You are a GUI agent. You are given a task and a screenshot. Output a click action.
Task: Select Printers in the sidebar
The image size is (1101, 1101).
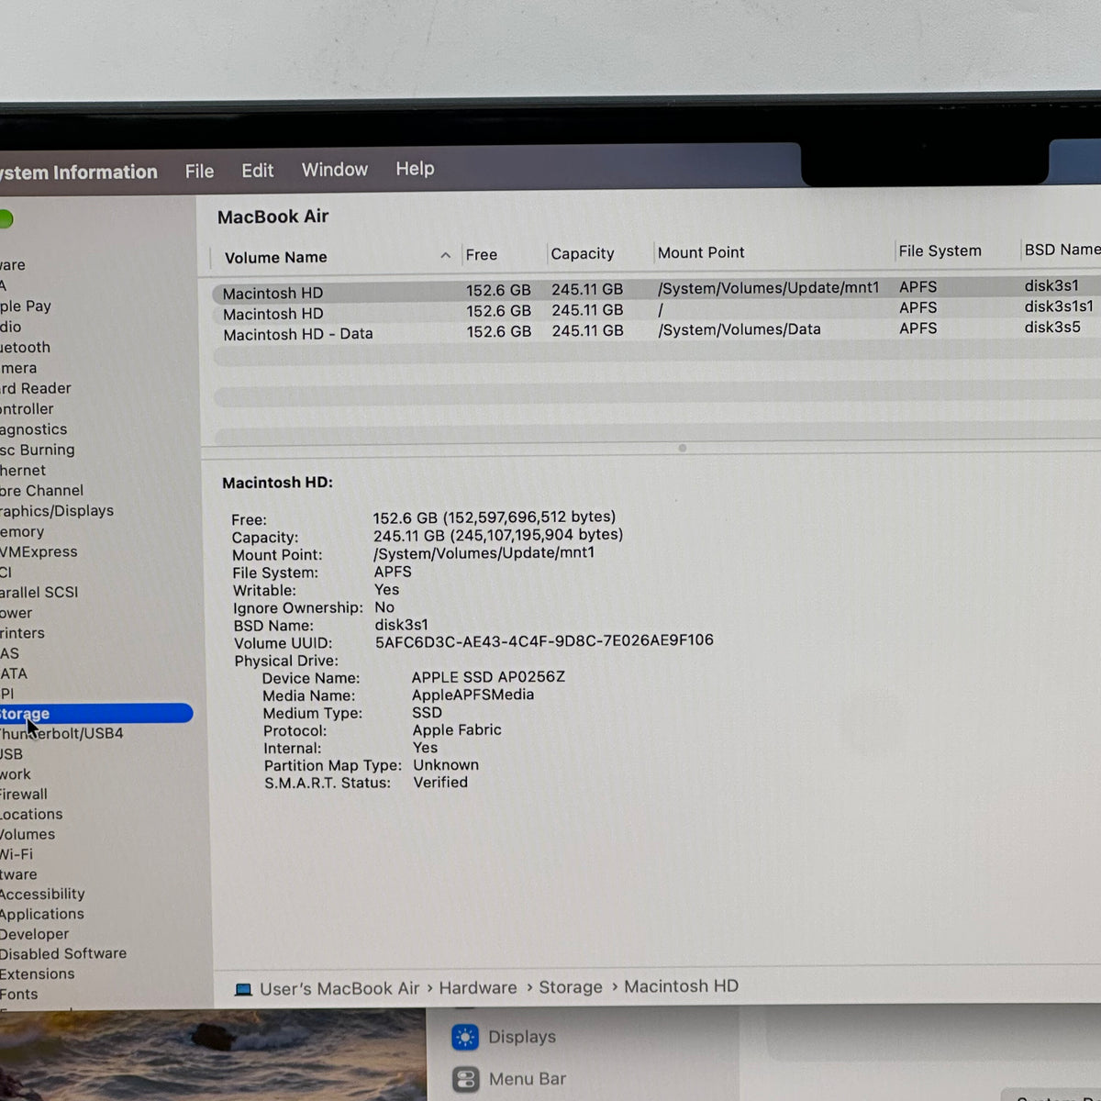pos(23,633)
